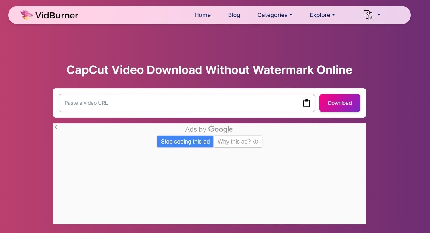Open the Blog page
430x233 pixels.
234,15
